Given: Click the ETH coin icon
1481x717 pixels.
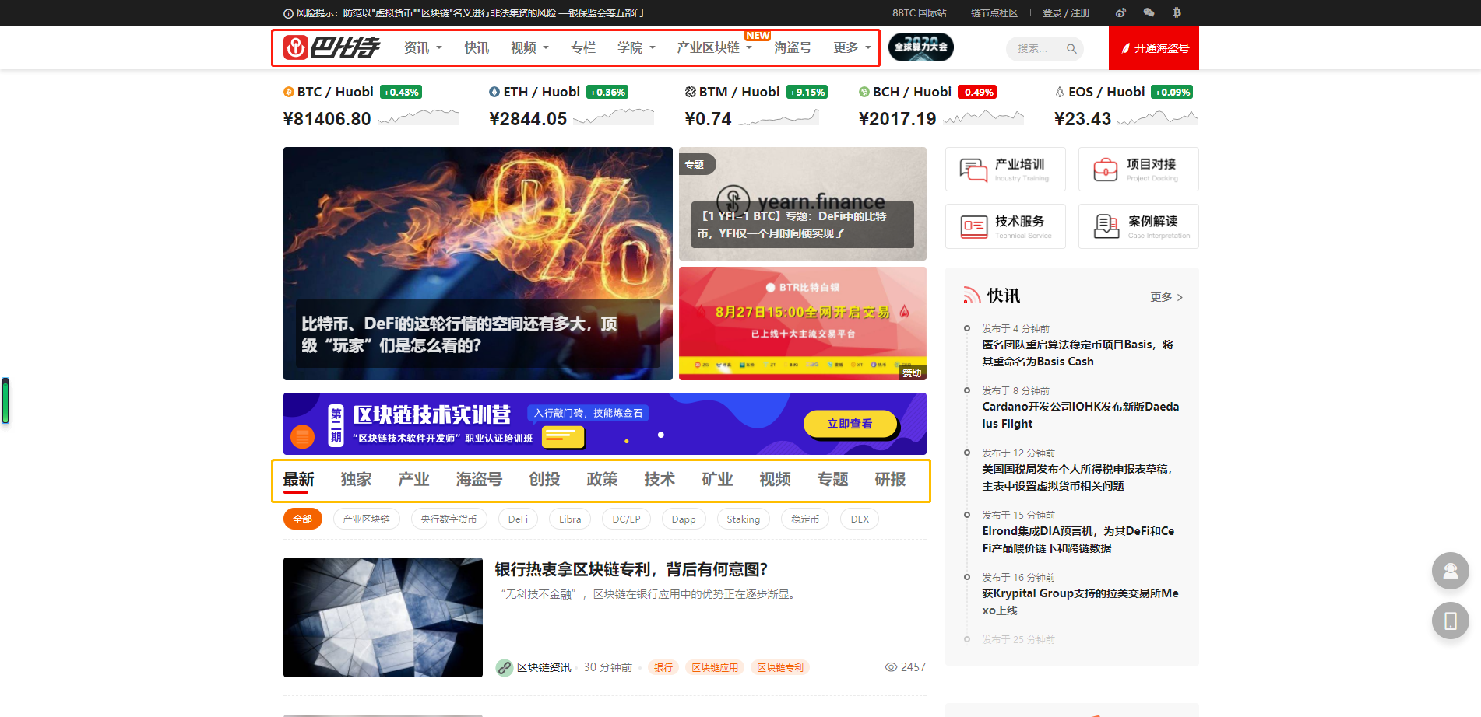Looking at the screenshot, I should (x=494, y=92).
